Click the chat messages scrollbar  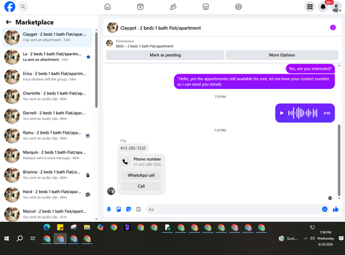pyautogui.click(x=339, y=160)
